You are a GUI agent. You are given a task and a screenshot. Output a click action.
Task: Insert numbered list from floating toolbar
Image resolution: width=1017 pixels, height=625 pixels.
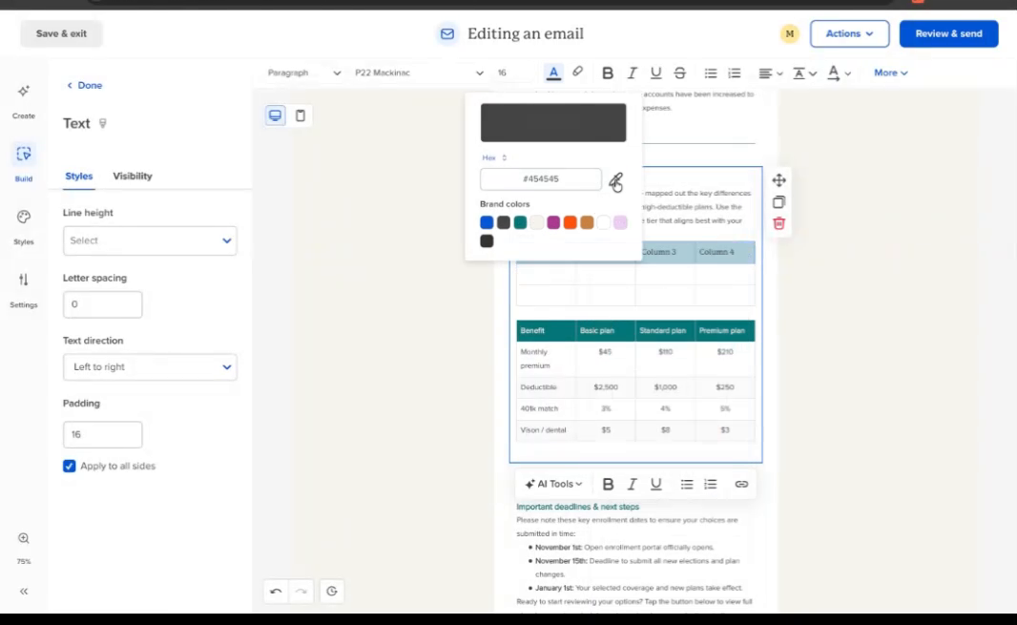710,484
